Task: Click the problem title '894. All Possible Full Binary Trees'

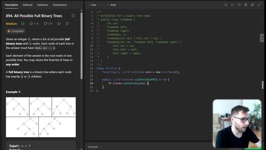Action: coord(34,16)
